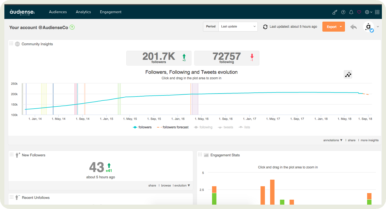Viewport: 386px width, 209px height.
Task: Toggle the followers forecast legend item
Action: point(173,127)
